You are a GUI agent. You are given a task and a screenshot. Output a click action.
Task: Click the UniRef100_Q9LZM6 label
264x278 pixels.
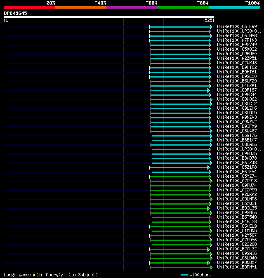coord(237,108)
